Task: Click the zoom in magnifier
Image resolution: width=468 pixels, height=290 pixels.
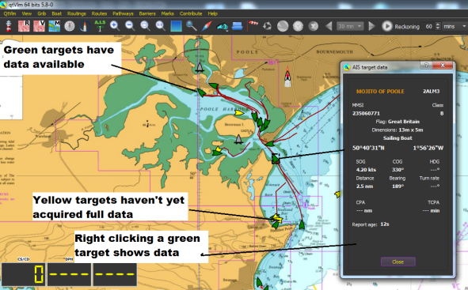Action: (x=115, y=26)
